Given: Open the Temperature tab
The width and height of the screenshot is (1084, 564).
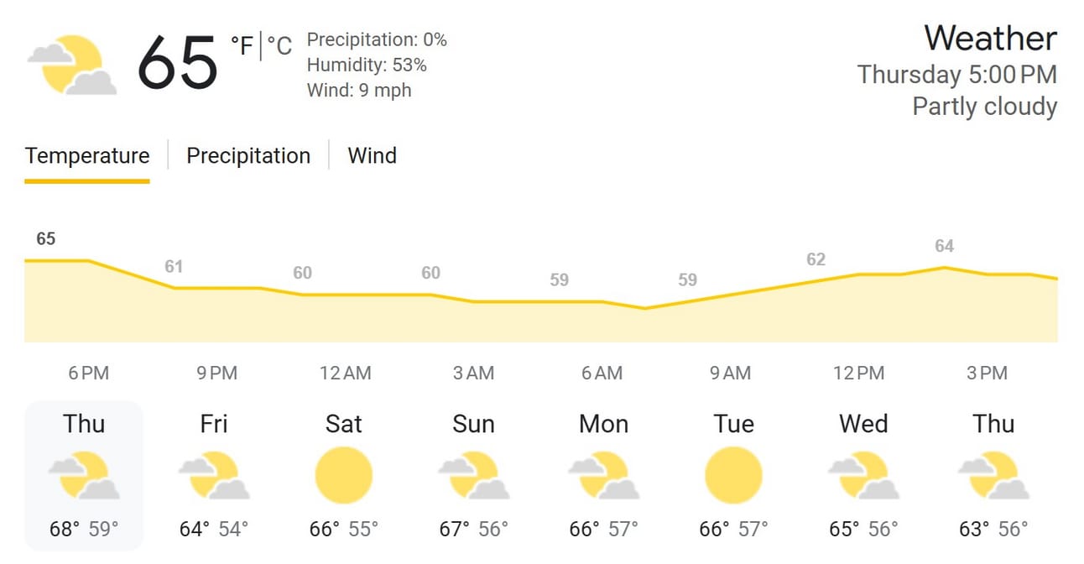Looking at the screenshot, I should pyautogui.click(x=87, y=156).
